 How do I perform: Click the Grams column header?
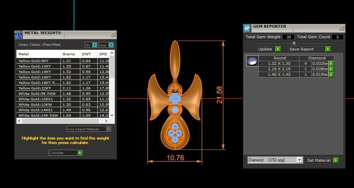[70, 54]
